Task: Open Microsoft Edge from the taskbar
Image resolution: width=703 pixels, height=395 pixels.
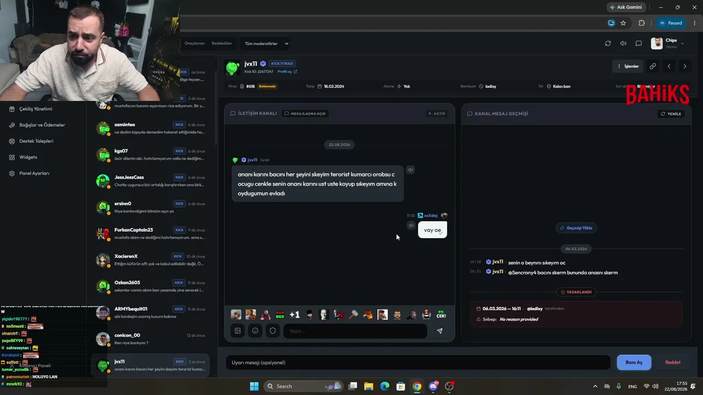Action: point(384,386)
